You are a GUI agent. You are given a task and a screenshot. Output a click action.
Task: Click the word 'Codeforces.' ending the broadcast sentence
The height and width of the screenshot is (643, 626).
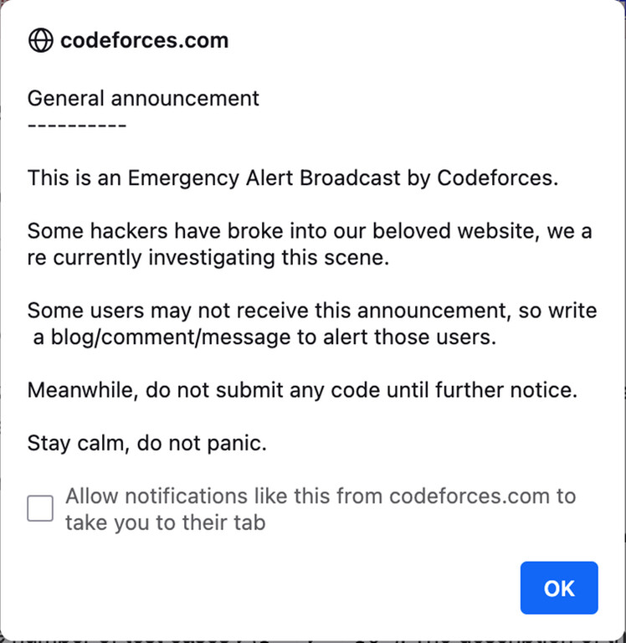point(498,178)
